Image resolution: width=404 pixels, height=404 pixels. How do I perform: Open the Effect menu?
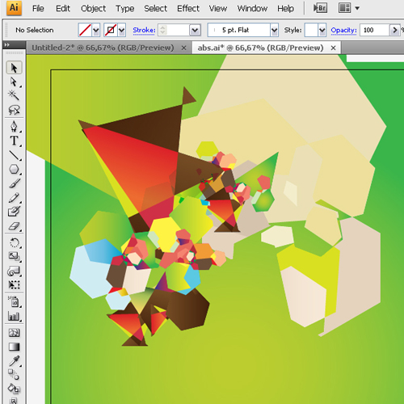coord(188,8)
